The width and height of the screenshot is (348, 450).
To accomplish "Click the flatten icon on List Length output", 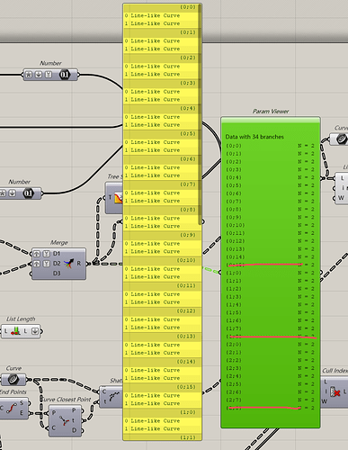I will click(x=35, y=331).
